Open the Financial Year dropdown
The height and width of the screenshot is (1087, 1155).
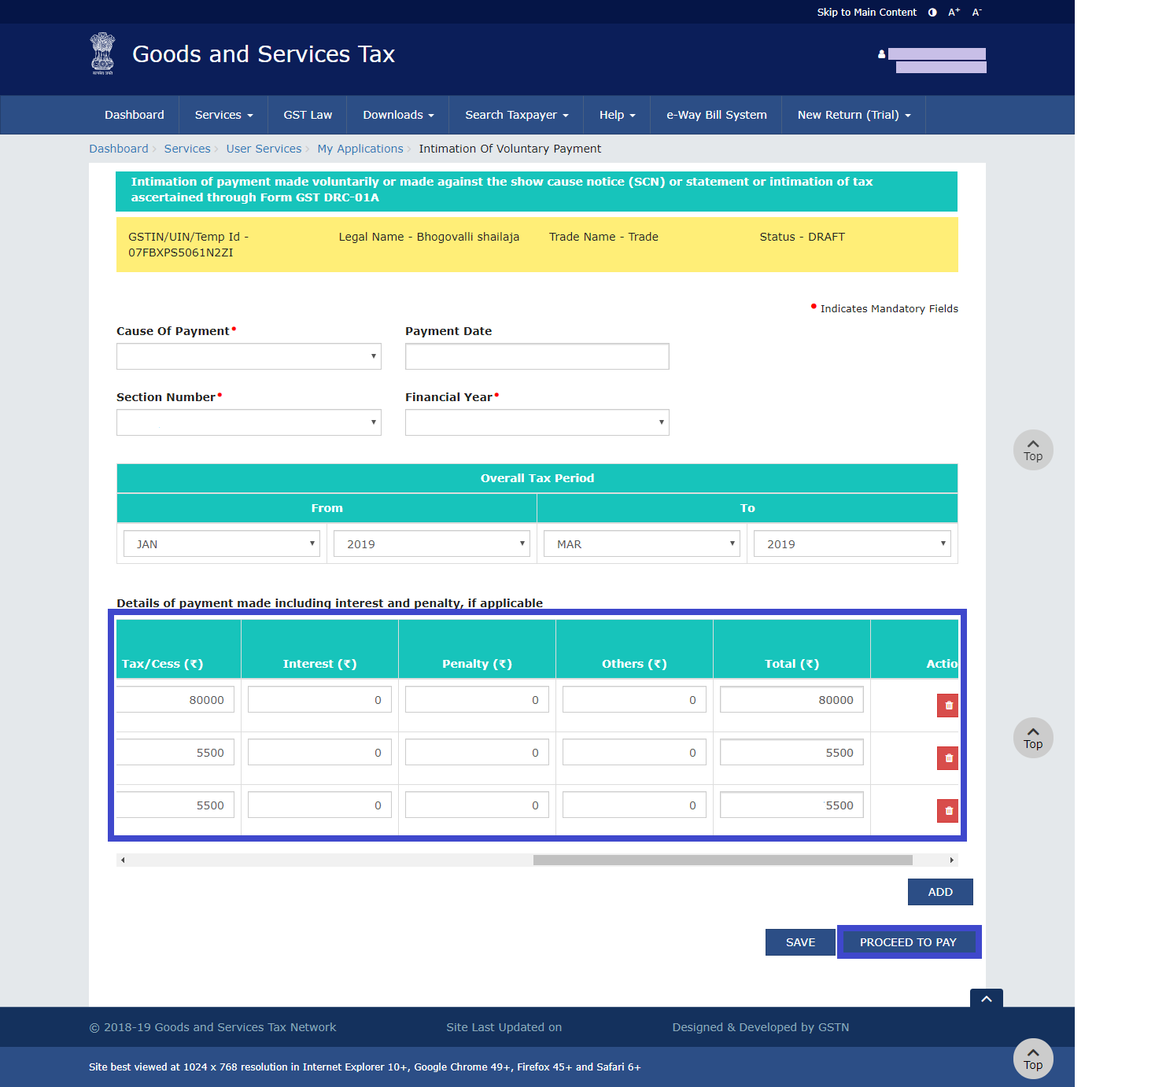pos(537,422)
